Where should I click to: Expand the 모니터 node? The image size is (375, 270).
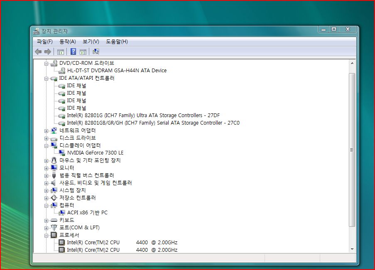point(46,168)
